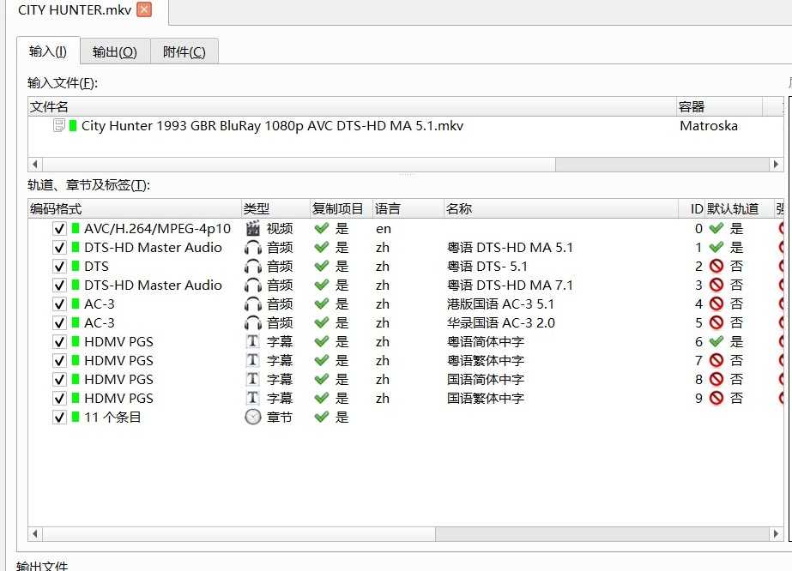This screenshot has height=571, width=792.
Task: Click default-track prohibited icon for track ID 8
Action: coord(716,379)
